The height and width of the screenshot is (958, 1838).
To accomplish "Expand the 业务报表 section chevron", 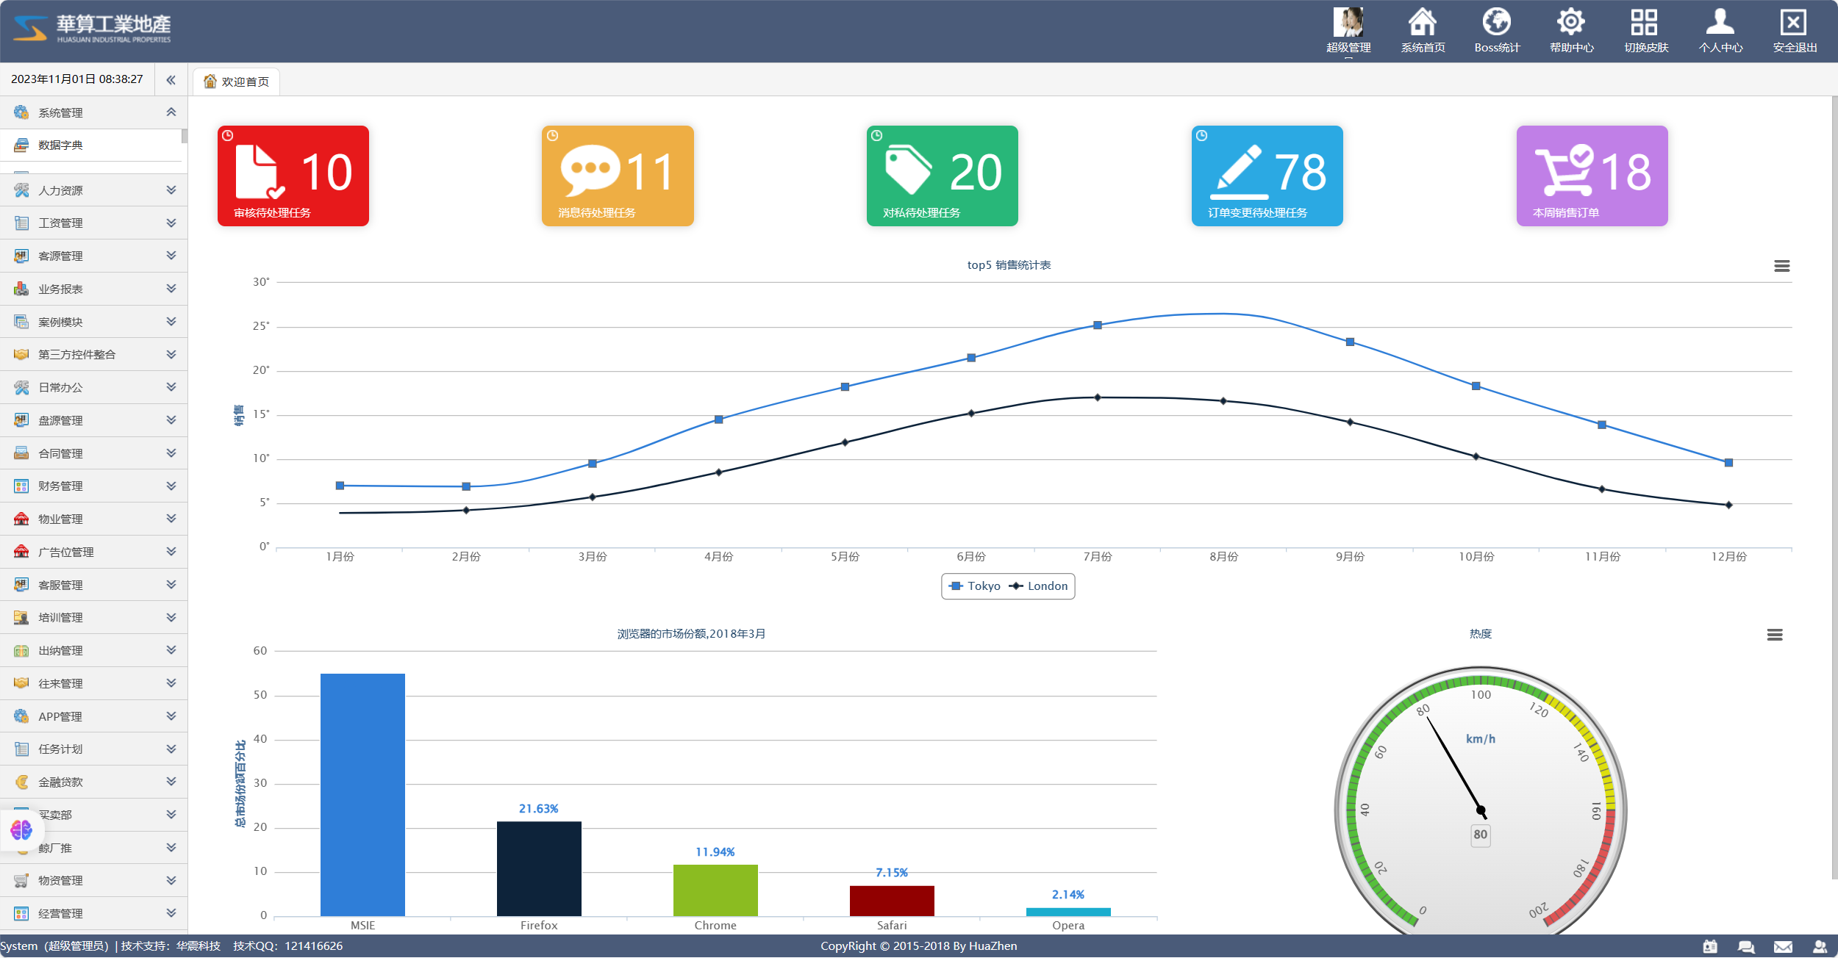I will pos(171,289).
